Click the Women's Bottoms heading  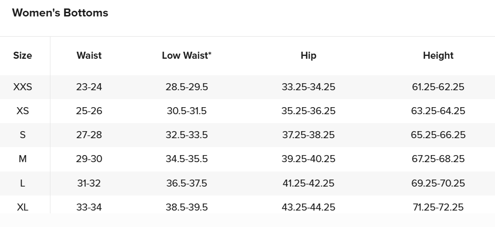point(60,13)
